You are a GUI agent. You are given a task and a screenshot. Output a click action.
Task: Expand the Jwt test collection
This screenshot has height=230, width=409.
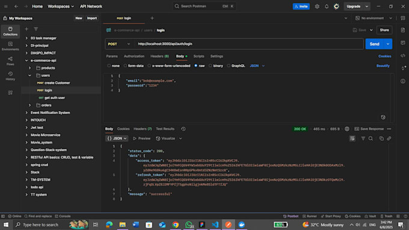coord(26,128)
